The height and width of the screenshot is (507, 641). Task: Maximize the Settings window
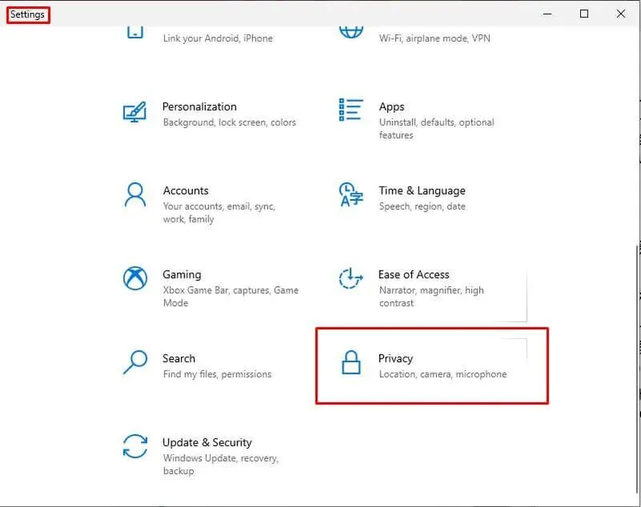(x=584, y=14)
